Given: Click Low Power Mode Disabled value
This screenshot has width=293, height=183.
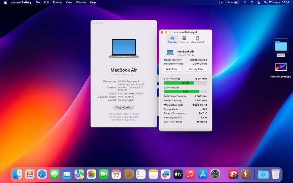Looking at the screenshot, I should pyautogui.click(x=202, y=122).
